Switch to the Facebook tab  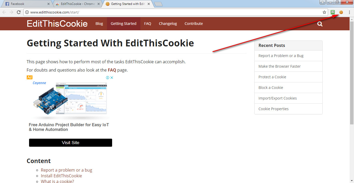click(27, 4)
